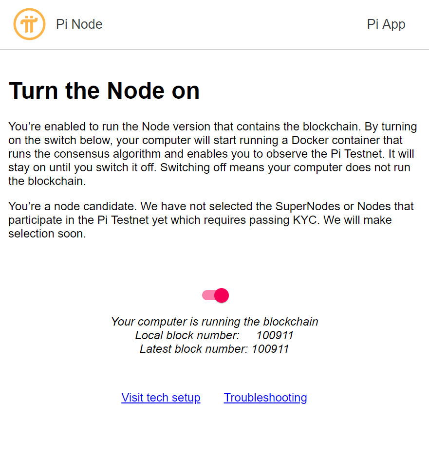Click the round pink toggle knob
Screen dimensions: 429x474
point(222,295)
